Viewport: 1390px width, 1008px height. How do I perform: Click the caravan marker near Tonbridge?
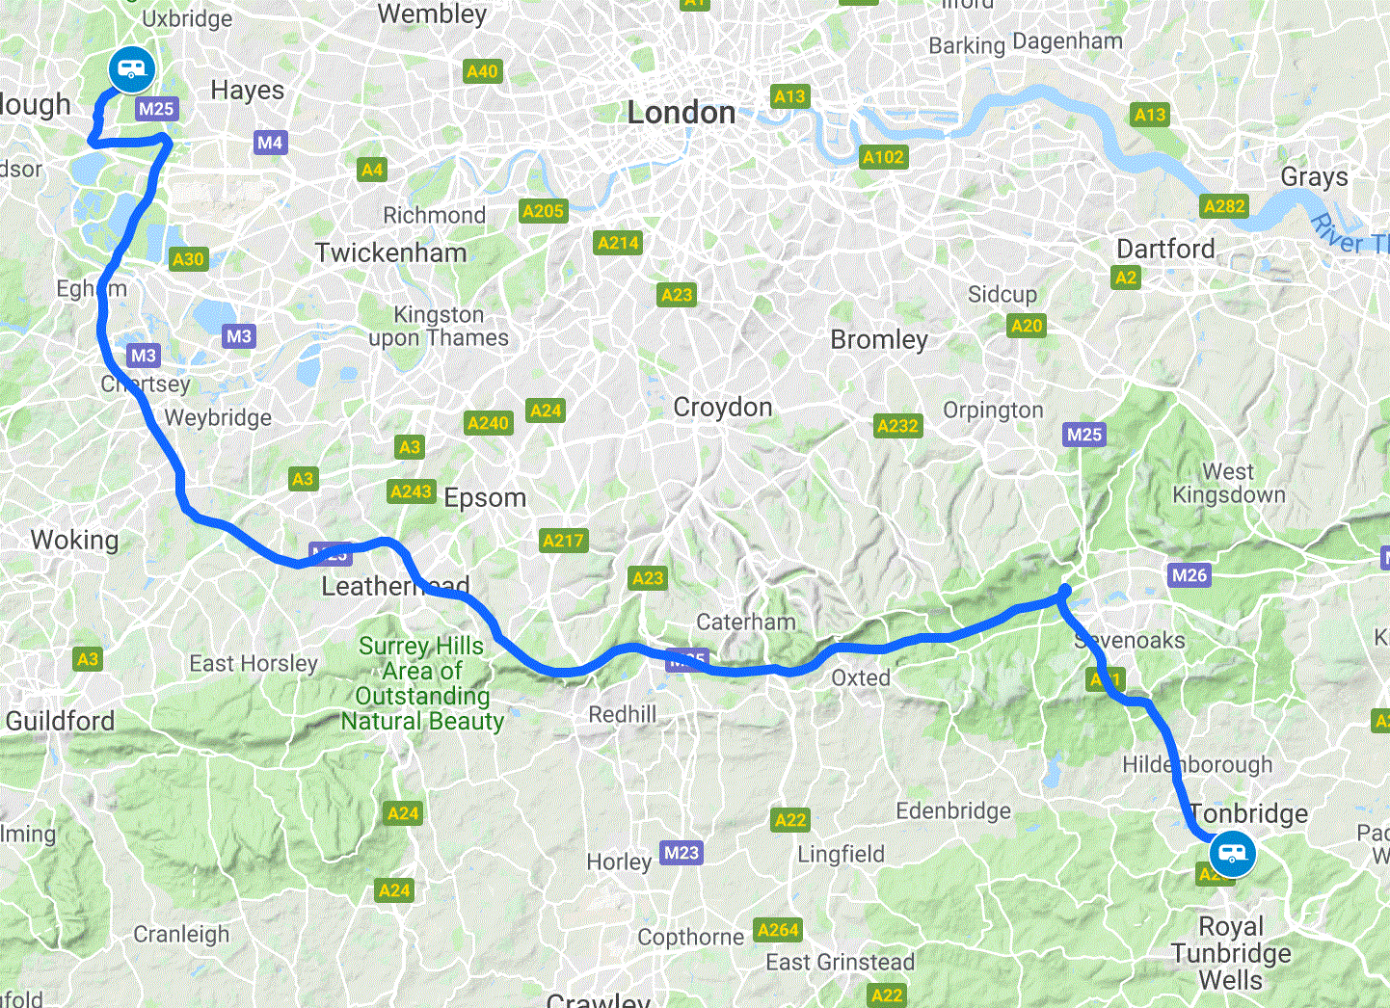(x=1231, y=854)
